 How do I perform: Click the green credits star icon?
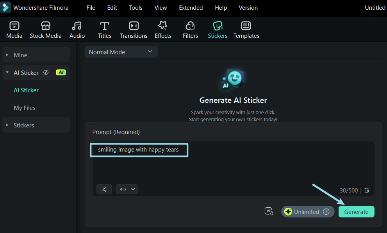[288, 212]
